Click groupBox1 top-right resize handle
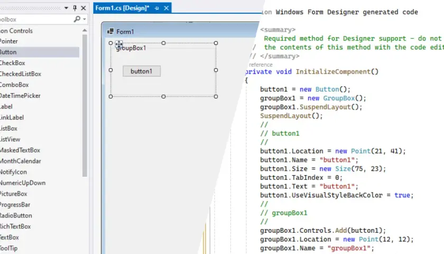 (216, 43)
